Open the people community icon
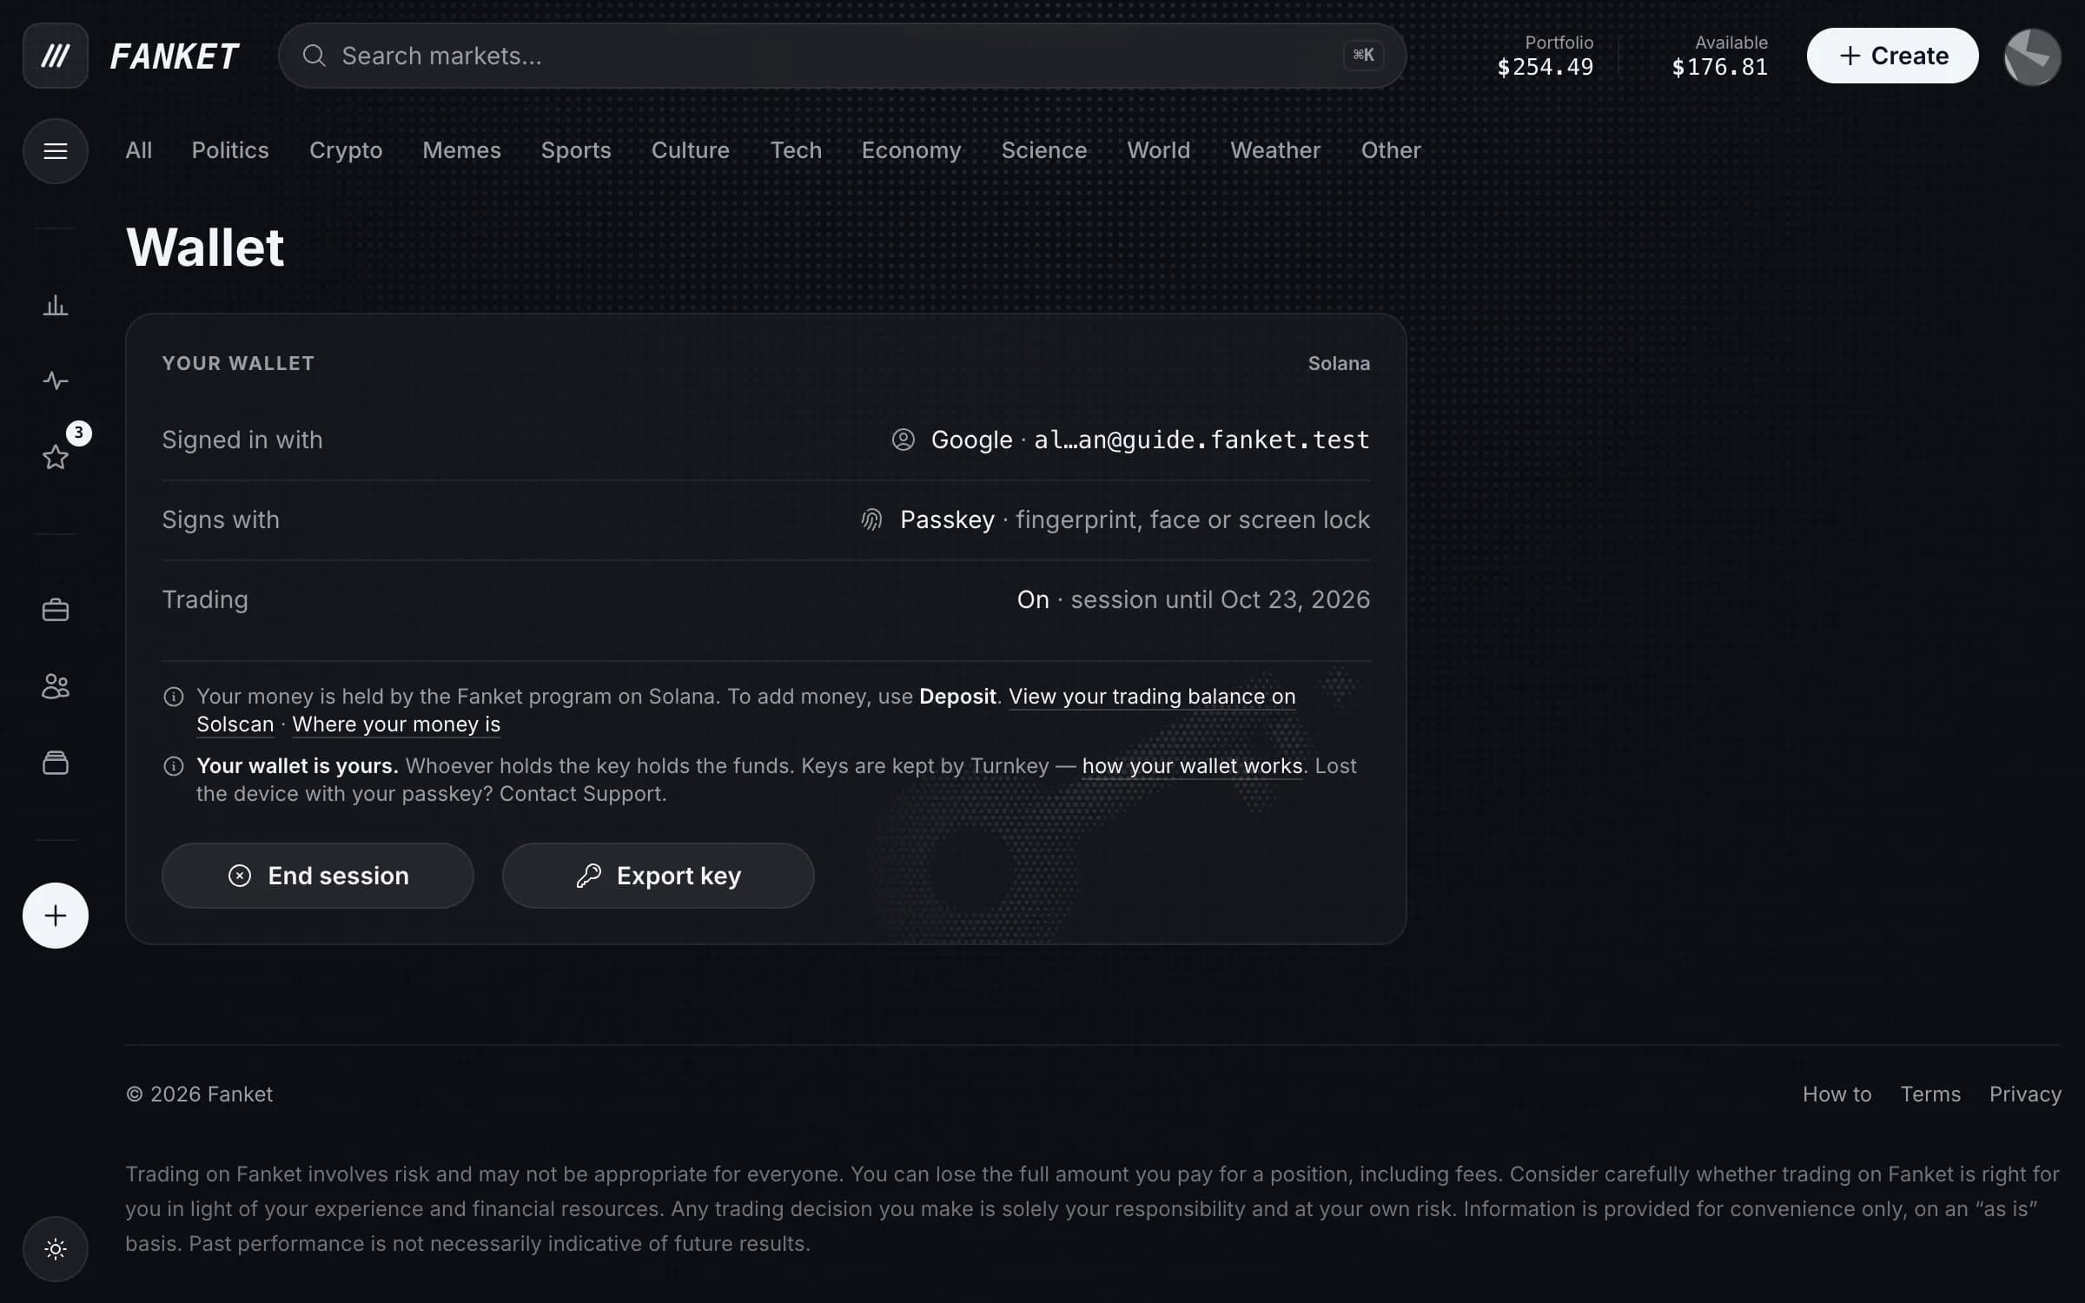This screenshot has width=2085, height=1303. 55,686
